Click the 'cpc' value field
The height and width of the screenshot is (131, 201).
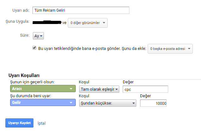[x=145, y=89]
